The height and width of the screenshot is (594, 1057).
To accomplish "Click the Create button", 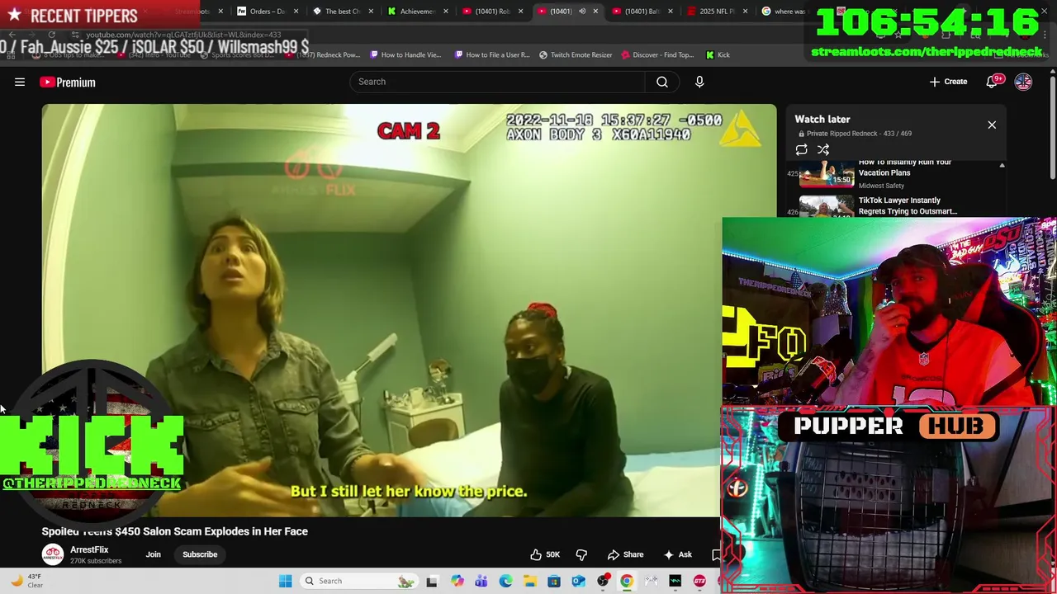I will [948, 82].
